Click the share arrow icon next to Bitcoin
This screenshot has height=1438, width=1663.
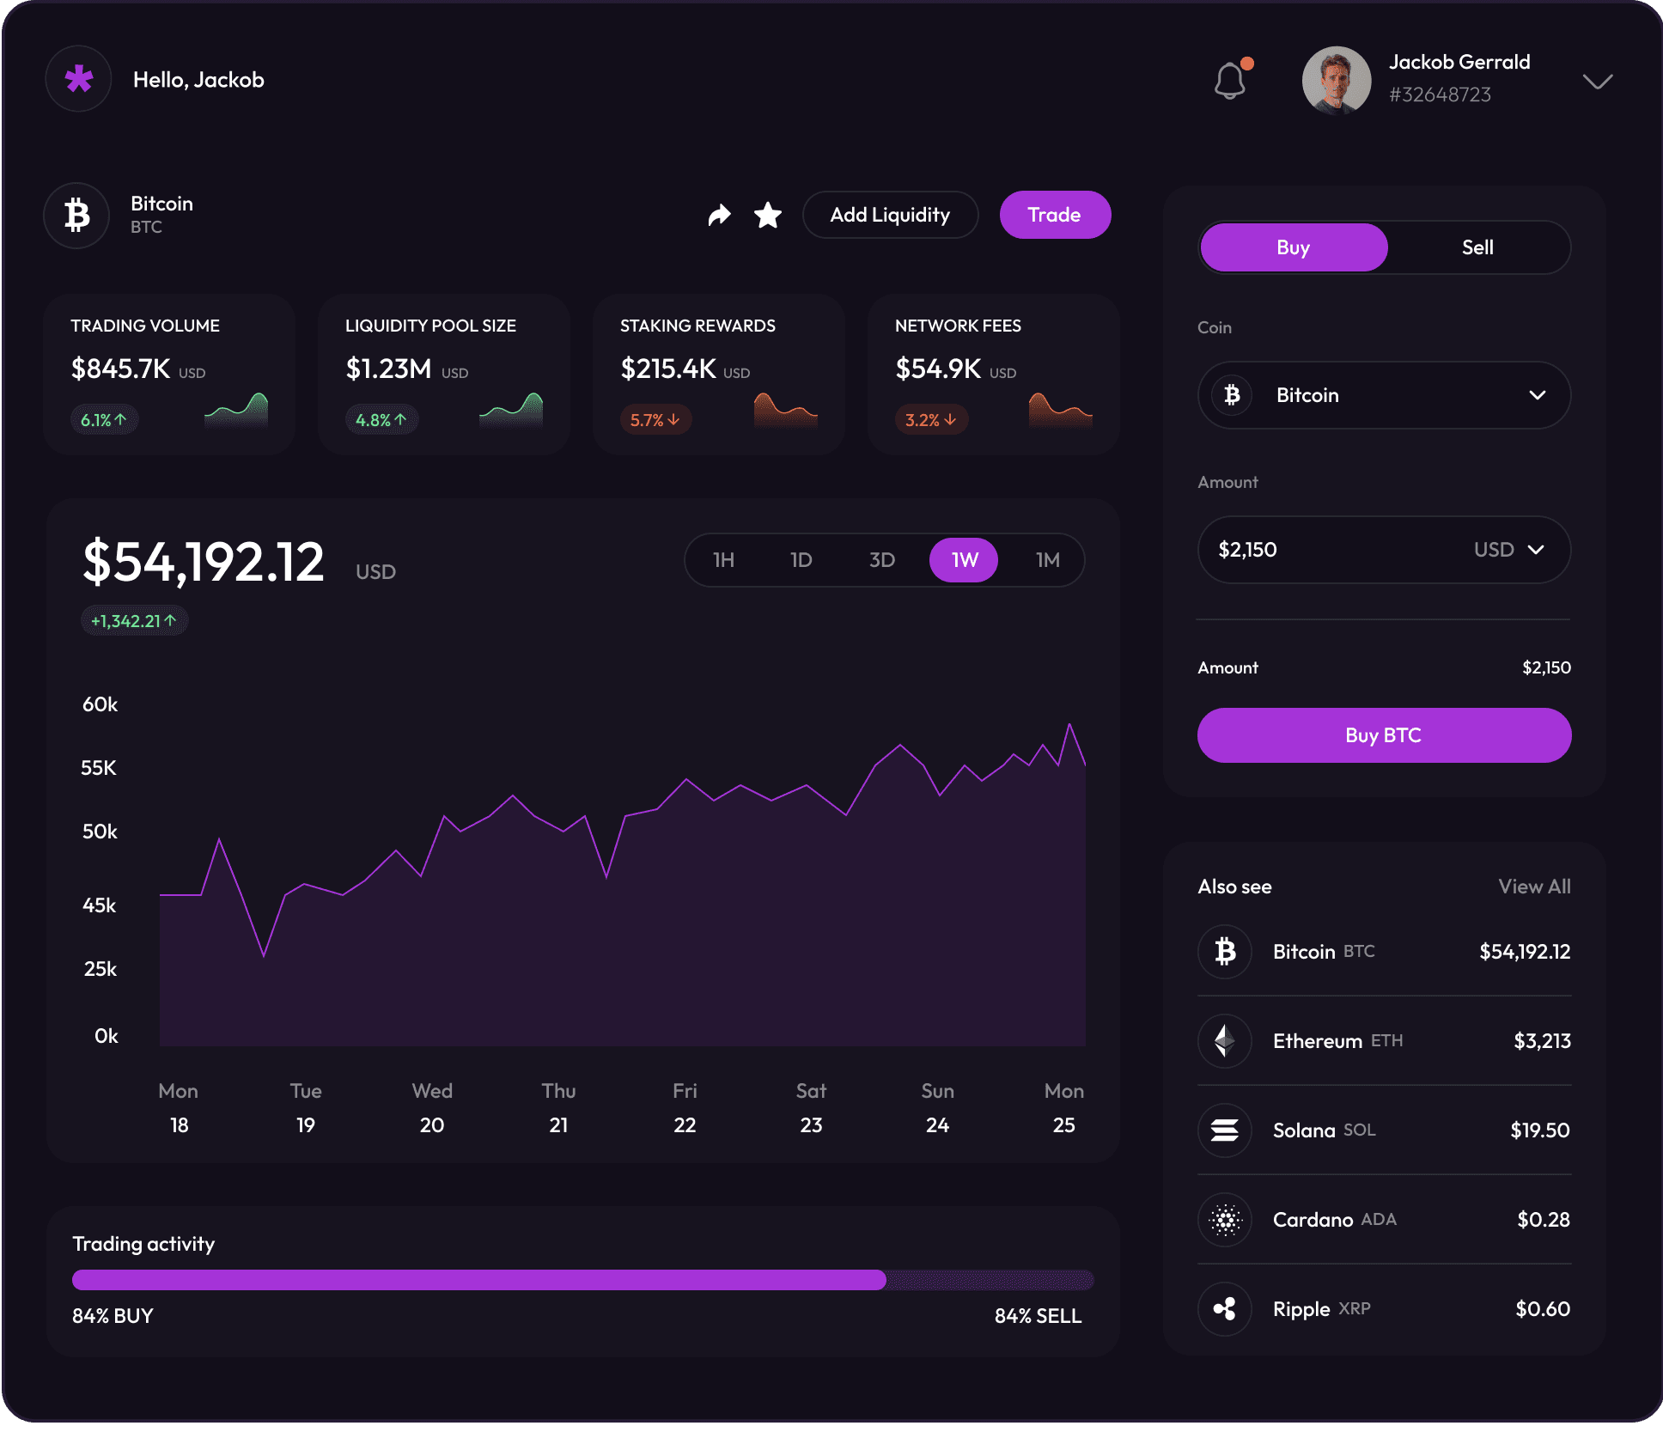pos(718,215)
